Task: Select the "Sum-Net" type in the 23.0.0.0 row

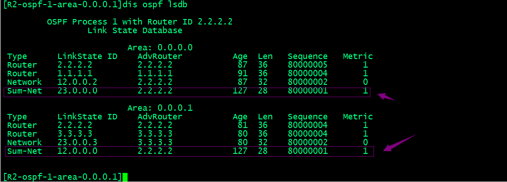Action: (25, 91)
